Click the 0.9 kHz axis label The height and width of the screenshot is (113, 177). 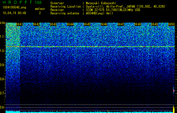(x=2, y=65)
